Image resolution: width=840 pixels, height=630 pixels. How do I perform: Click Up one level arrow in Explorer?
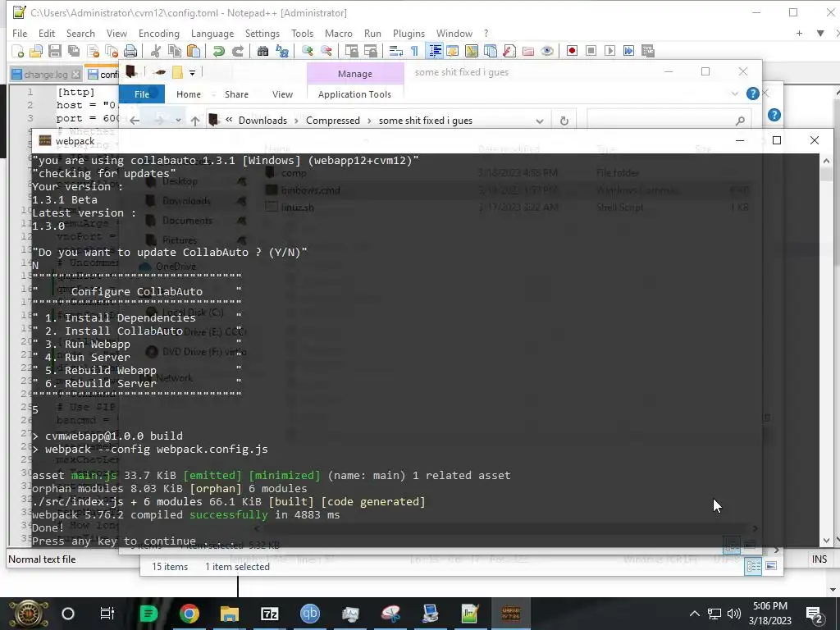point(195,121)
